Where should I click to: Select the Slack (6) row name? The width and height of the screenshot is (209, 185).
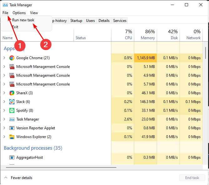(x=23, y=102)
